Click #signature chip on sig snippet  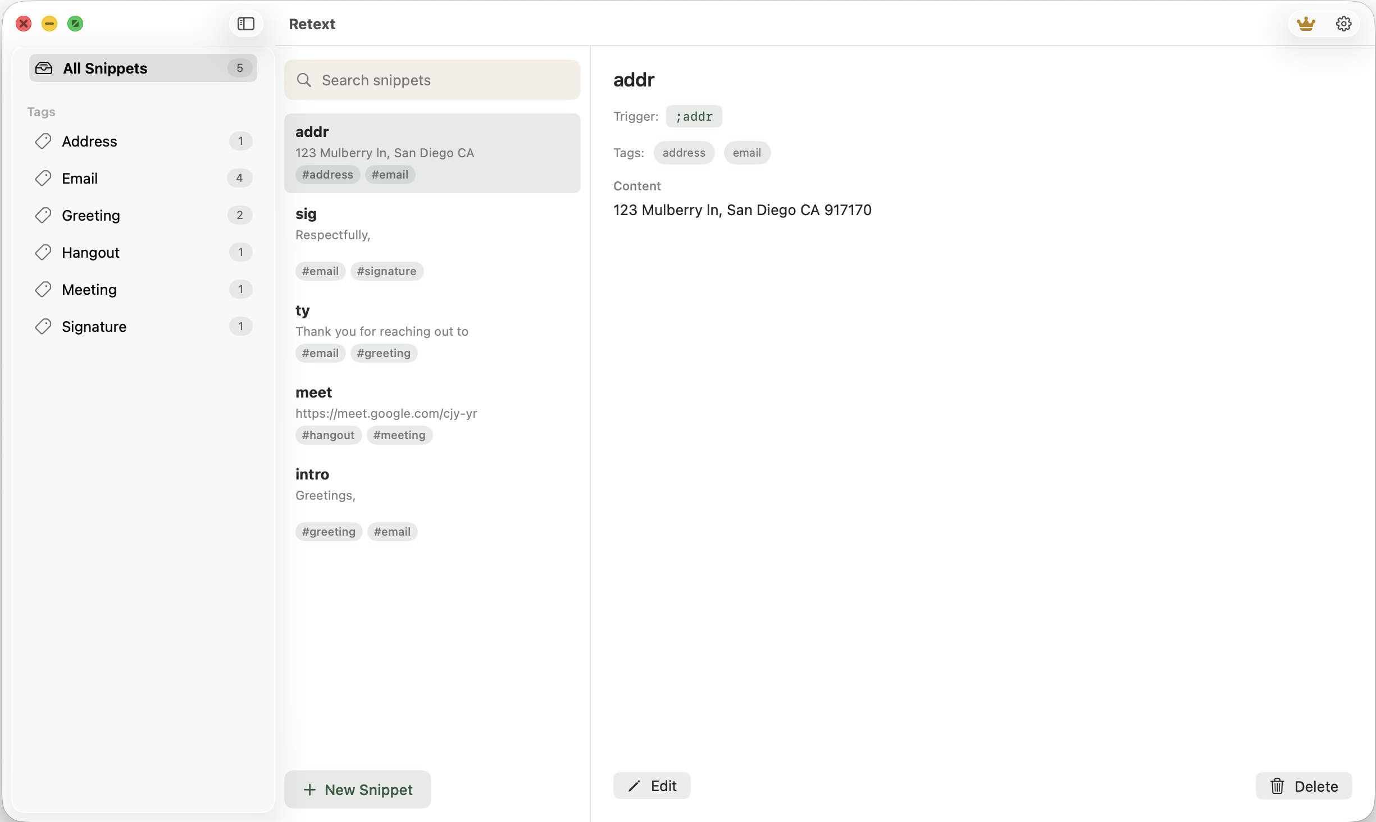[386, 271]
